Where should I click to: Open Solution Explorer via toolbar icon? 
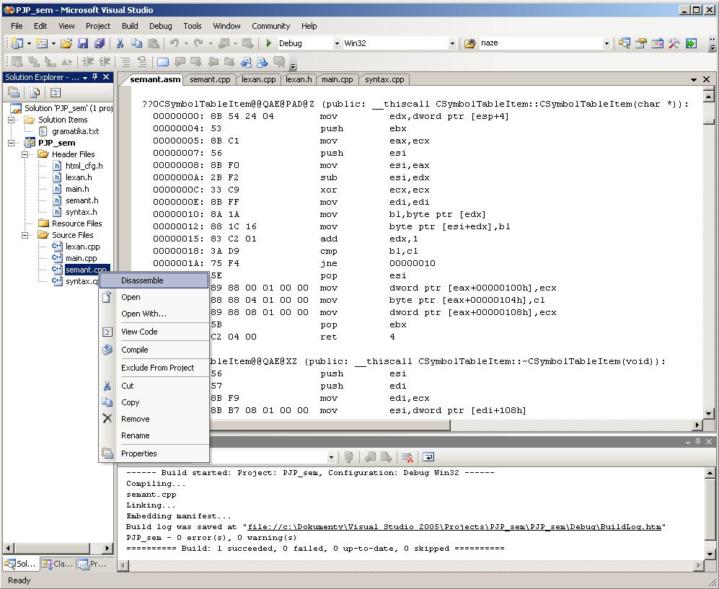(624, 43)
